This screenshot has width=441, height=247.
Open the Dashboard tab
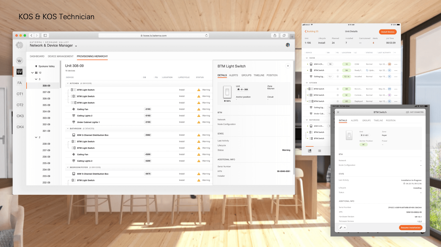[37, 56]
